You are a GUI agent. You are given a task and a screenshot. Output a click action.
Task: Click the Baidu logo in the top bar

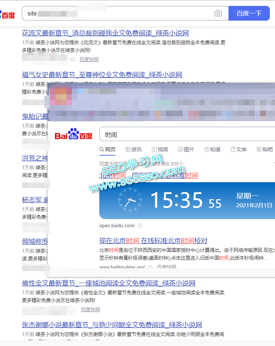point(7,15)
